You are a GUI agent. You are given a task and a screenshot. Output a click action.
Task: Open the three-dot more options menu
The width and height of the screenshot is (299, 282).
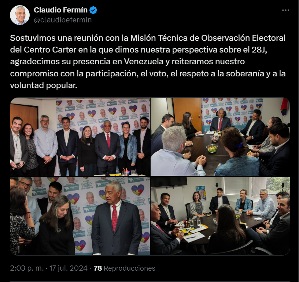pos(285,10)
